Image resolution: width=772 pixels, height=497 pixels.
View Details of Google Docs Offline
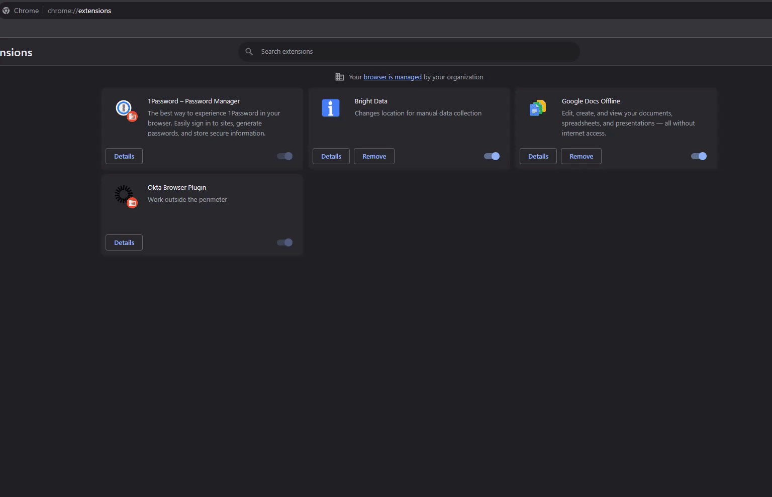538,156
